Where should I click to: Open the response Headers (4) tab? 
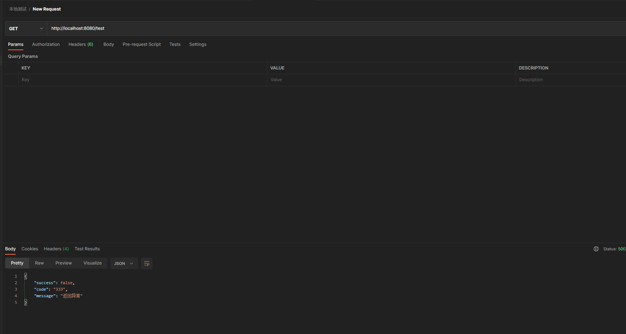pyautogui.click(x=56, y=249)
